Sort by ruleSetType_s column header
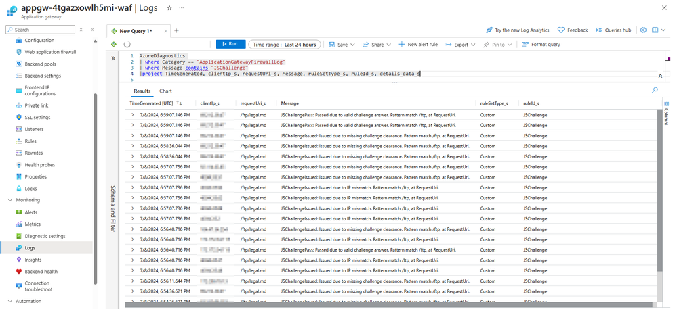Screen dimensions: 677x309 [x=494, y=104]
